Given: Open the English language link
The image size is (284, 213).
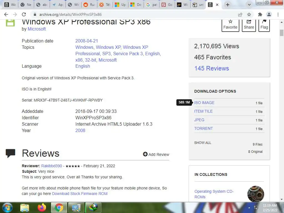Looking at the screenshot, I should coord(83,66).
